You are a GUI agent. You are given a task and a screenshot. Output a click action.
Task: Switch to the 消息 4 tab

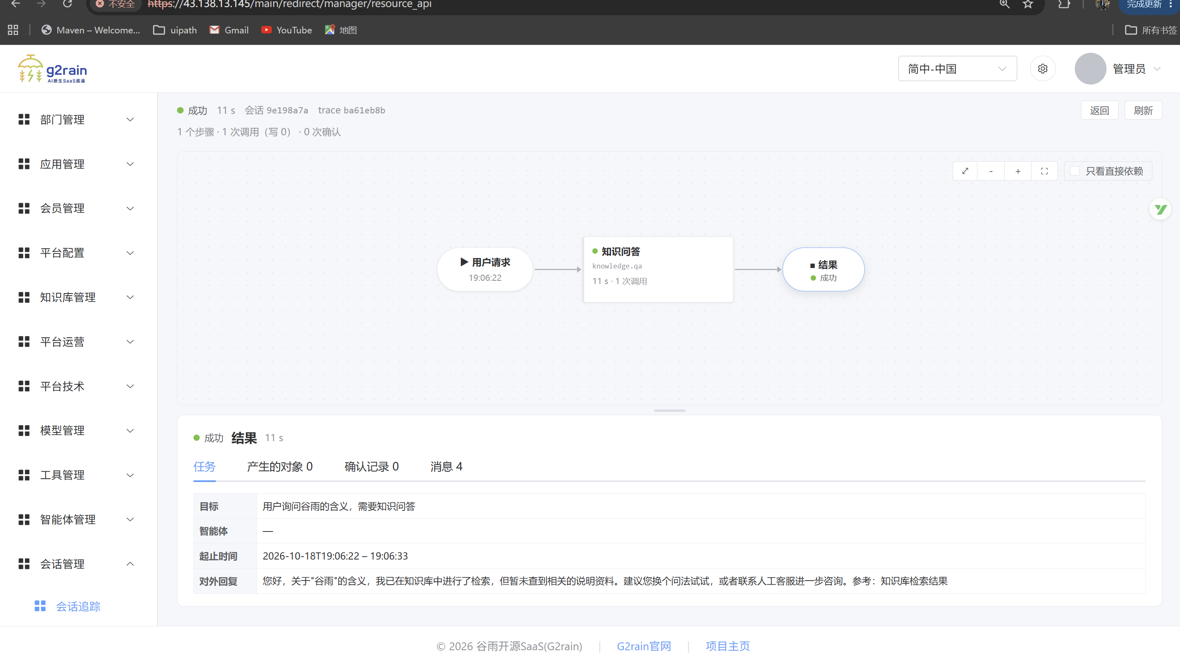click(446, 466)
